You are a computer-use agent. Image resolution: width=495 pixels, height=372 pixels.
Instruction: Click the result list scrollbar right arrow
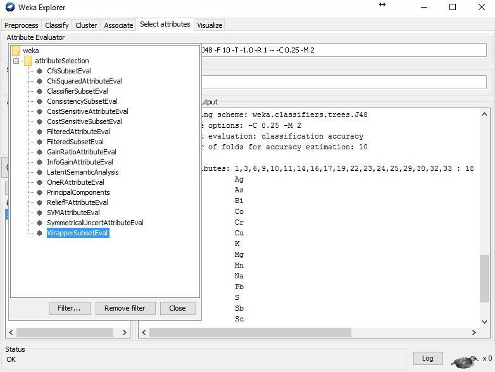pyautogui.click(x=124, y=332)
